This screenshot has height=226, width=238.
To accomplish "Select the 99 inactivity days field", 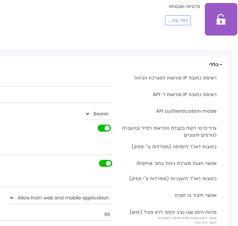I will (56, 214).
